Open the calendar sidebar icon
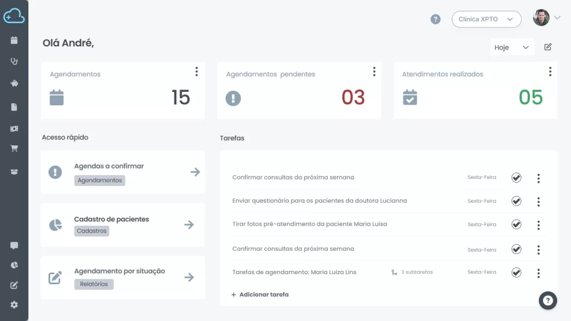Screen dimensions: 571x321 pos(13,40)
